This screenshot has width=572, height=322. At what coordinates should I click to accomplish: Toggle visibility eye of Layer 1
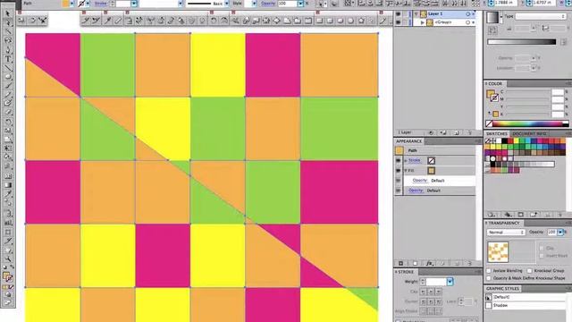pos(398,14)
